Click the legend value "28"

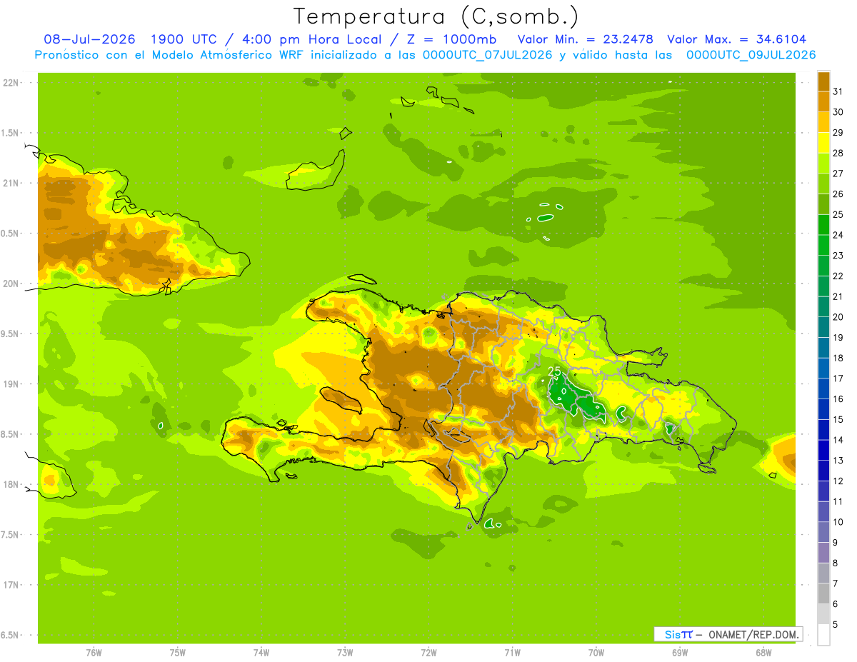tap(838, 153)
